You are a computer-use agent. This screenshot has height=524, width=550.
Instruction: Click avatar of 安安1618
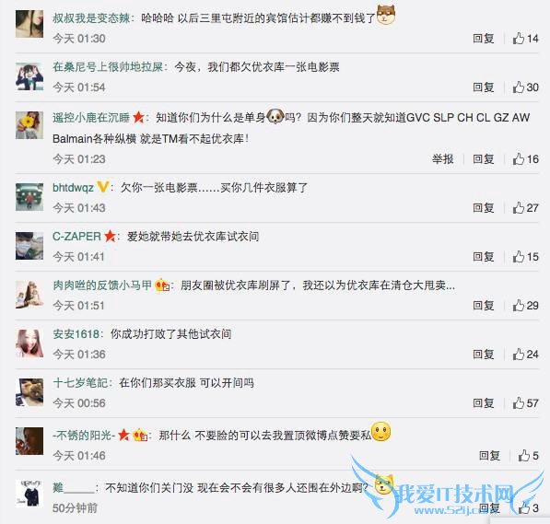(x=29, y=344)
